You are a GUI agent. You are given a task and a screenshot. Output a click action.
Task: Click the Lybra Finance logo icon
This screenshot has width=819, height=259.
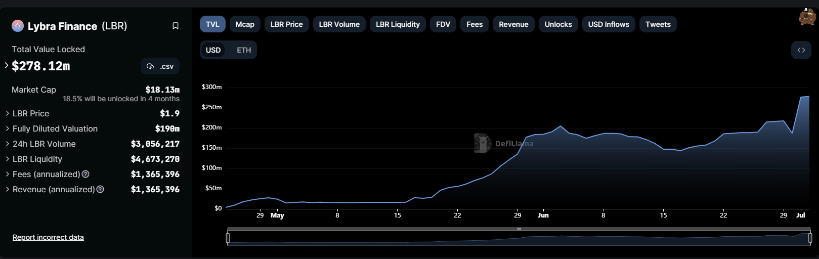[18, 26]
